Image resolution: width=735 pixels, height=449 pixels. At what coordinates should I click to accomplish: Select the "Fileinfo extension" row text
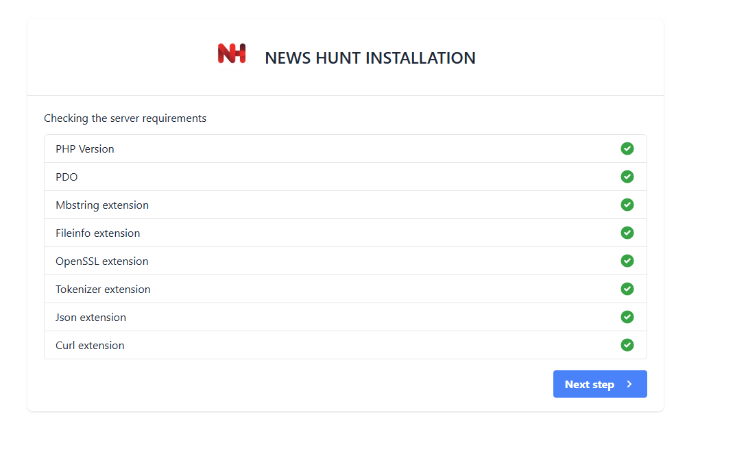coord(97,233)
